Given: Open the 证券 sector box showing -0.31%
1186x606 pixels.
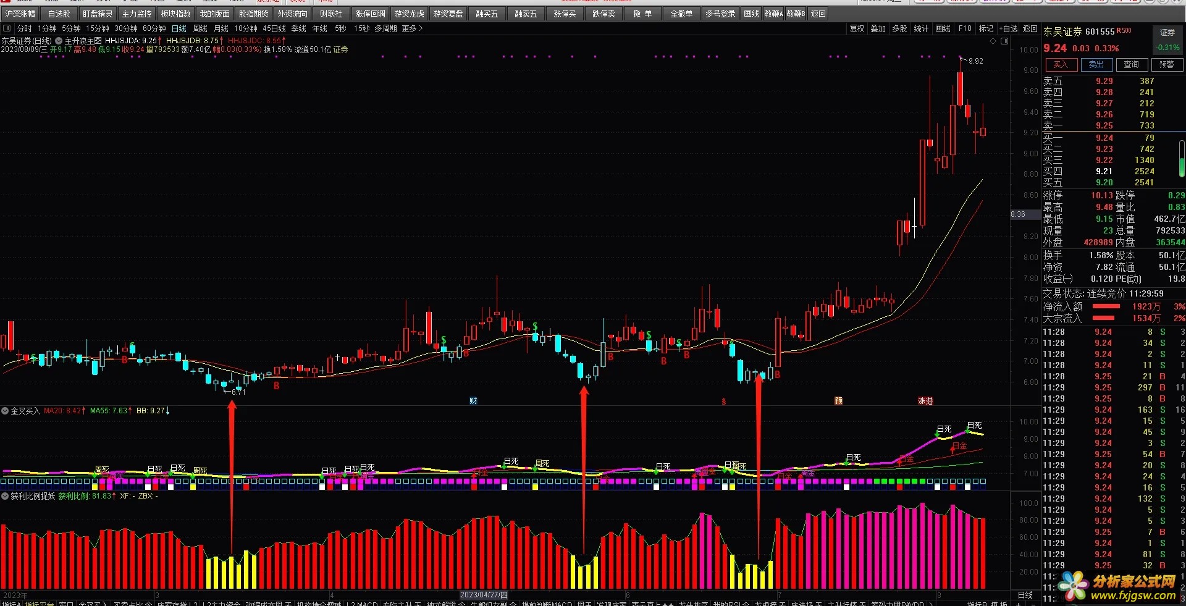Looking at the screenshot, I should 1167,40.
